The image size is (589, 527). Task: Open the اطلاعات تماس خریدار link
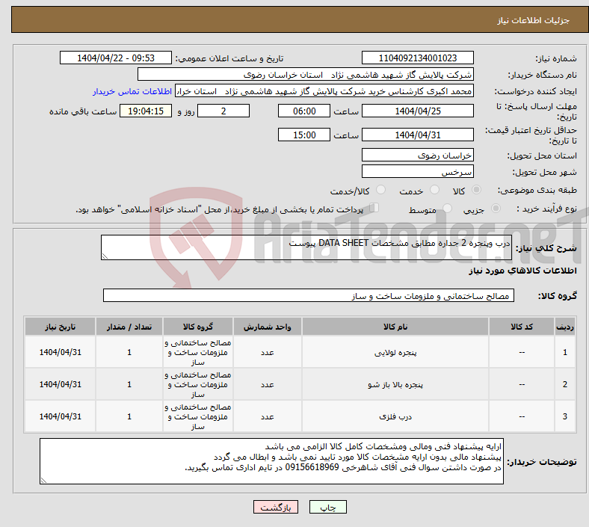click(x=132, y=91)
